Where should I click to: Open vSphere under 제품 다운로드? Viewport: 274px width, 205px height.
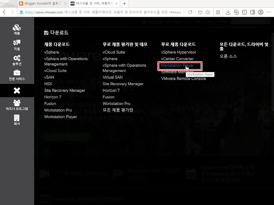[51, 52]
